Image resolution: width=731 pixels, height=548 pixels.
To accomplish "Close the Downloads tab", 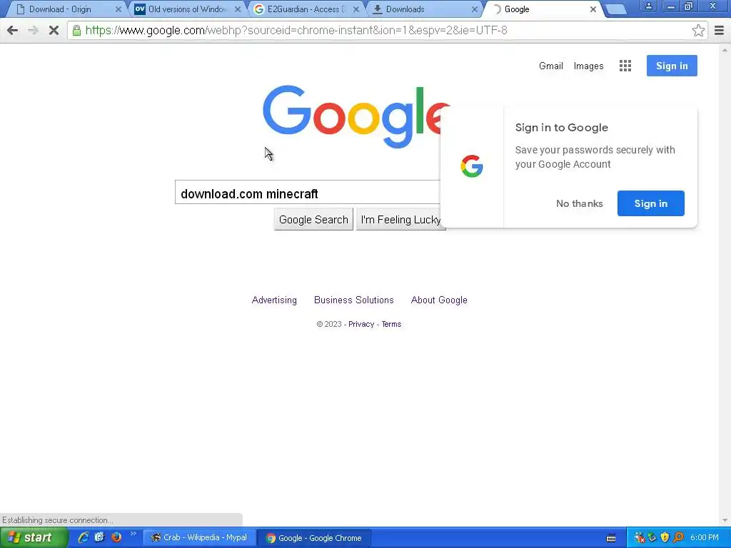I will point(475,9).
